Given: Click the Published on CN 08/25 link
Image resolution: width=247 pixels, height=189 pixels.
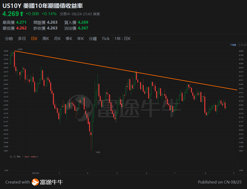Looking at the screenshot, I should (220, 182).
